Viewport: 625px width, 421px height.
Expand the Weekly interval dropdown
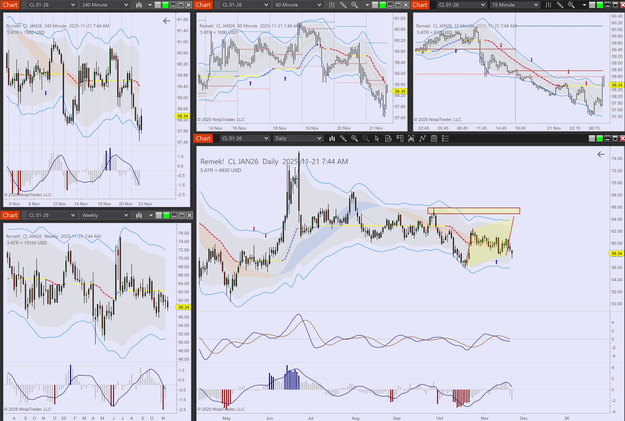coord(105,215)
